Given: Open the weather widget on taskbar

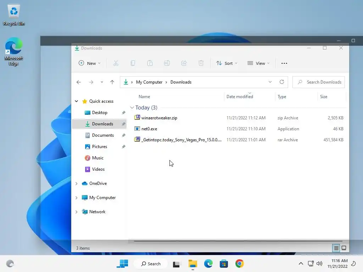Looking at the screenshot, I should point(10,263).
